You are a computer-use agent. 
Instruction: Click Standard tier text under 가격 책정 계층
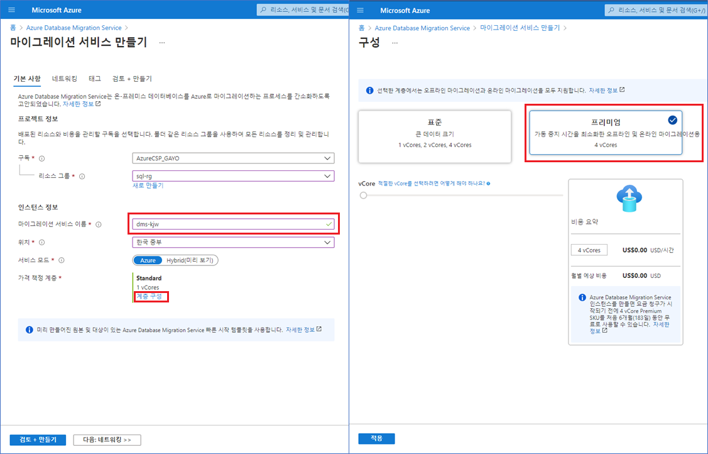click(x=149, y=279)
